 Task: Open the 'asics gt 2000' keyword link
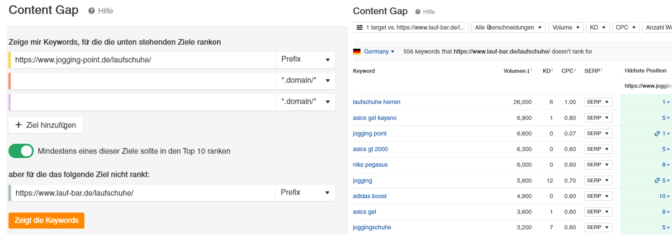[x=370, y=149]
